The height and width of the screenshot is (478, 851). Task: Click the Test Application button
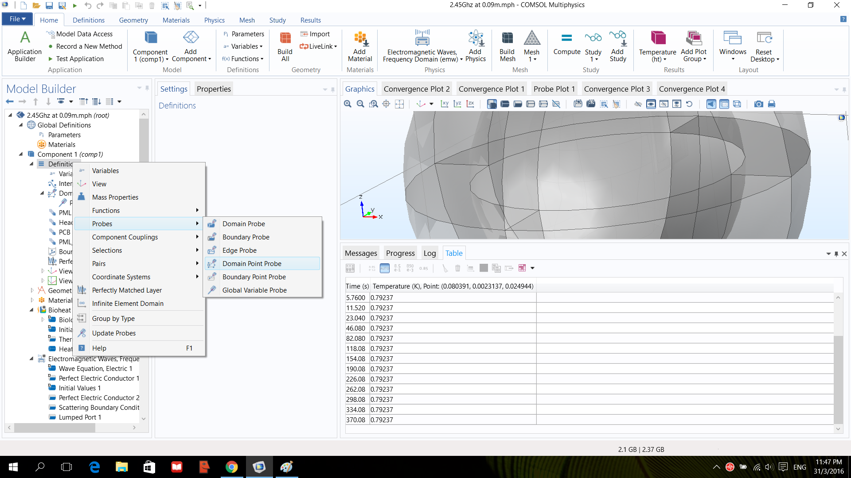pyautogui.click(x=76, y=59)
